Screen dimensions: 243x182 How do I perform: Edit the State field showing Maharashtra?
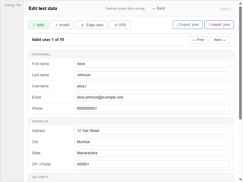point(152,153)
